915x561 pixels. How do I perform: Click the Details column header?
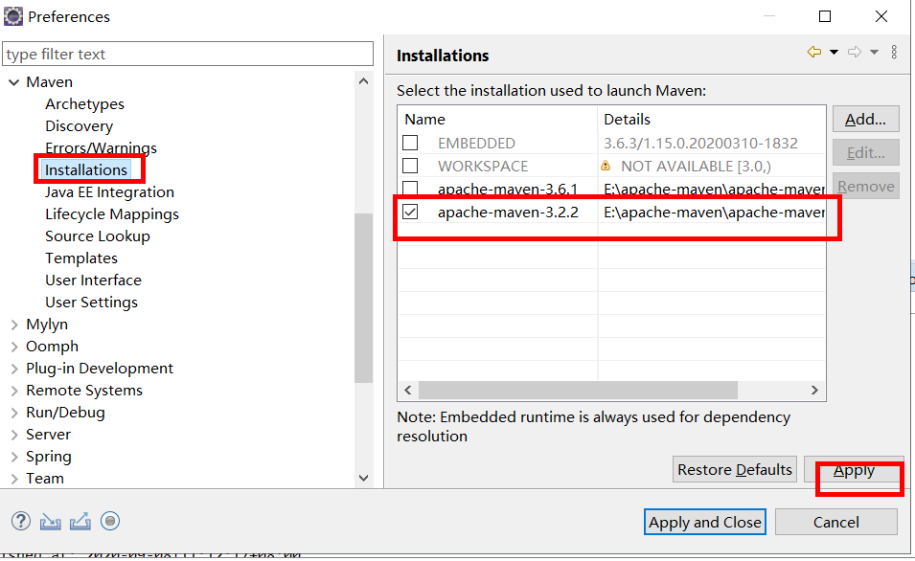click(712, 119)
